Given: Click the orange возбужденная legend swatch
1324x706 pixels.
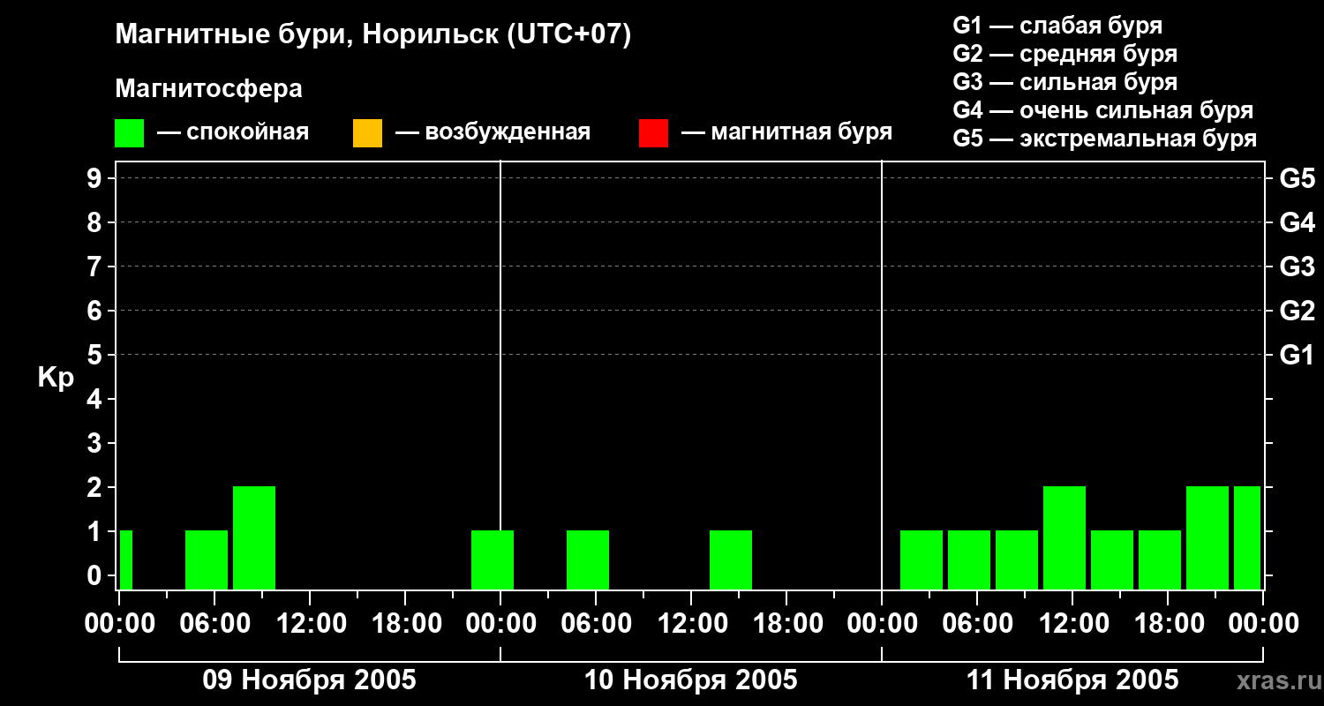Looking at the screenshot, I should 367,133.
